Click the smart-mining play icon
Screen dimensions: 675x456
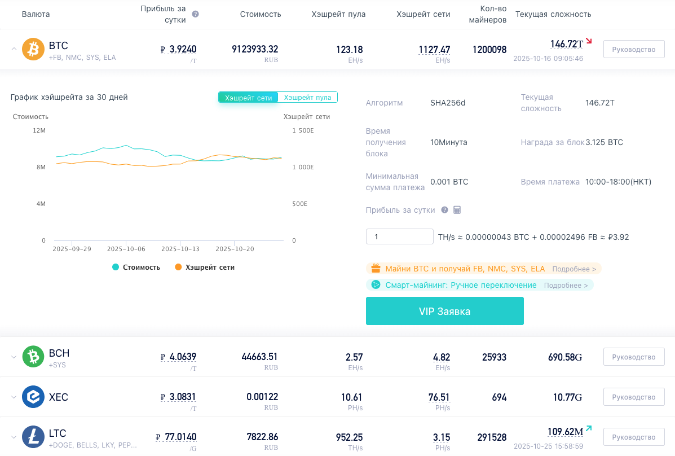point(375,285)
